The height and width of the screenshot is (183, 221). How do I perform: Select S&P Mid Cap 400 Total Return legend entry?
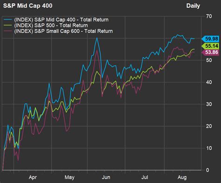coord(61,20)
